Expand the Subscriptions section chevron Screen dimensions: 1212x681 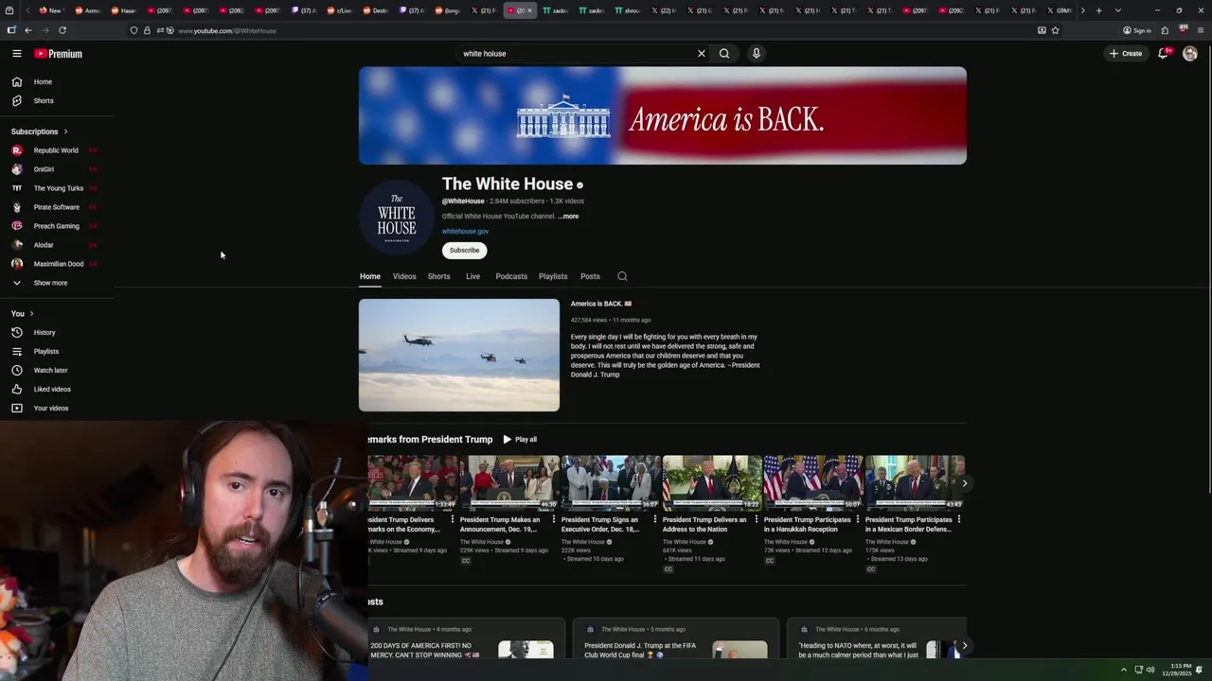(65, 131)
